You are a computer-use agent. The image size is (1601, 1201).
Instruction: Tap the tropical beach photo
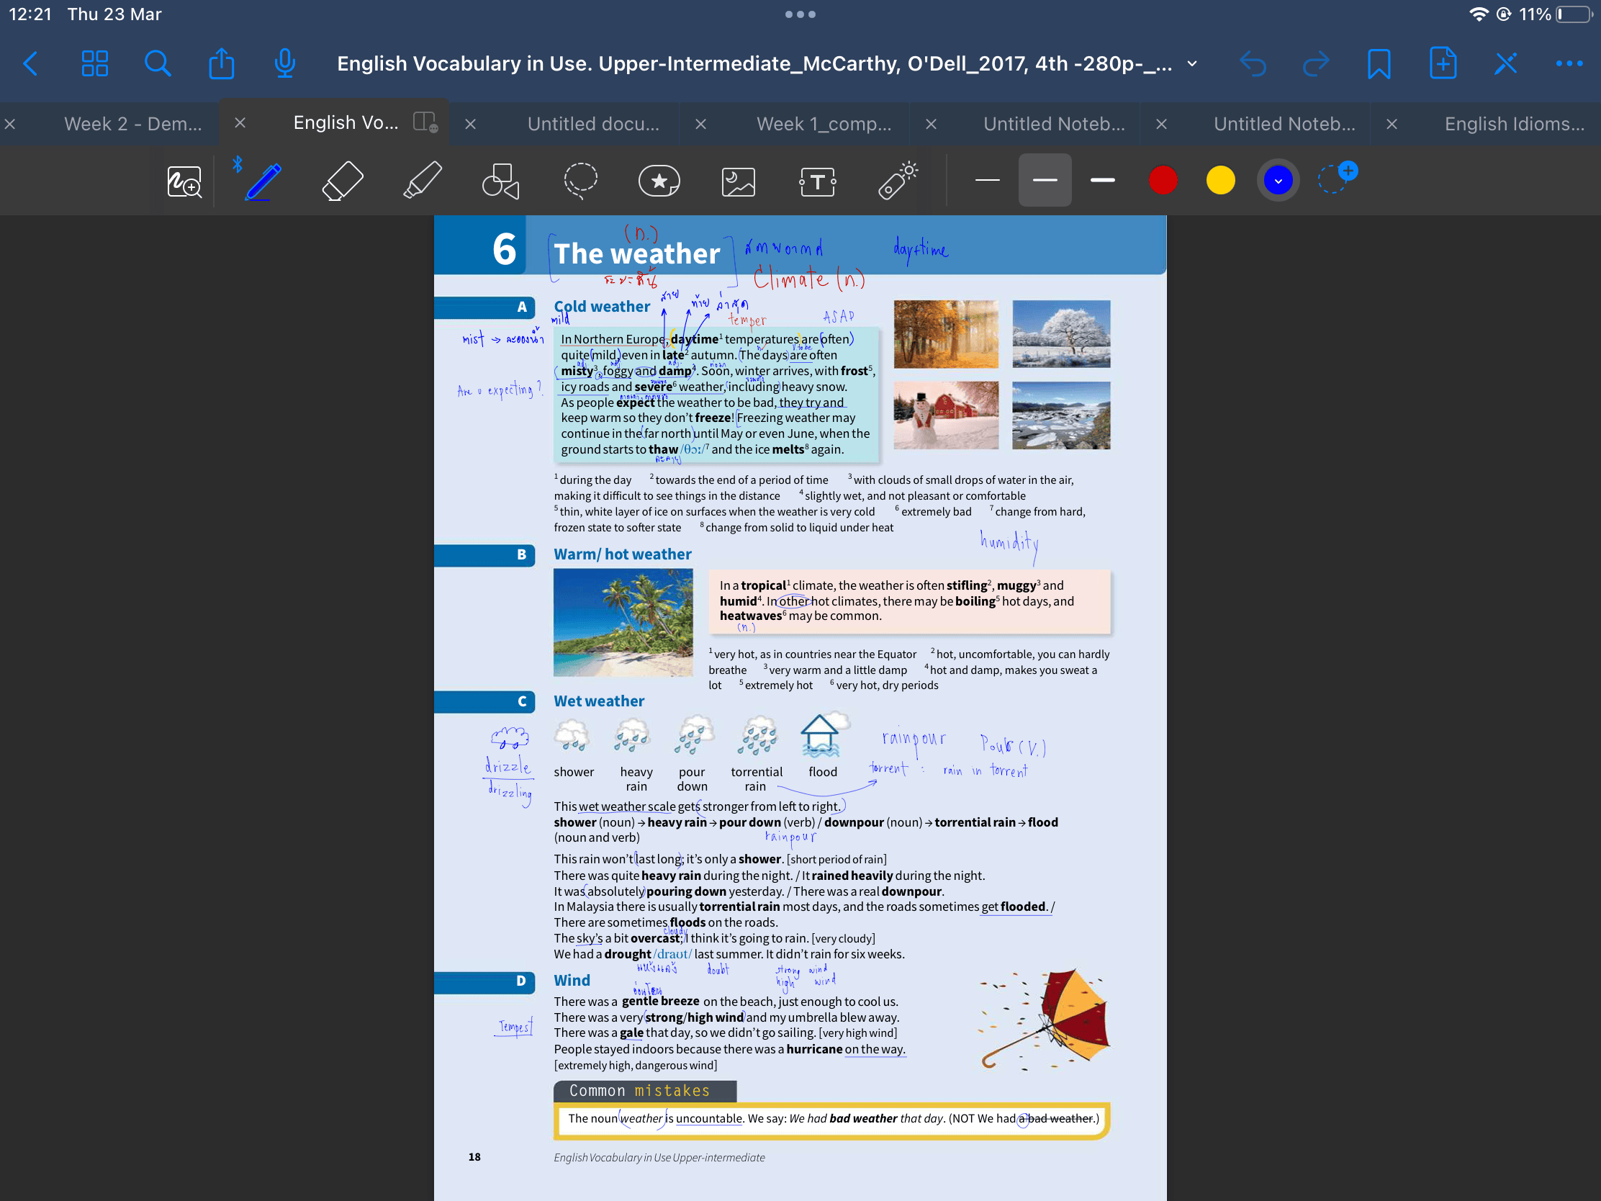[623, 623]
